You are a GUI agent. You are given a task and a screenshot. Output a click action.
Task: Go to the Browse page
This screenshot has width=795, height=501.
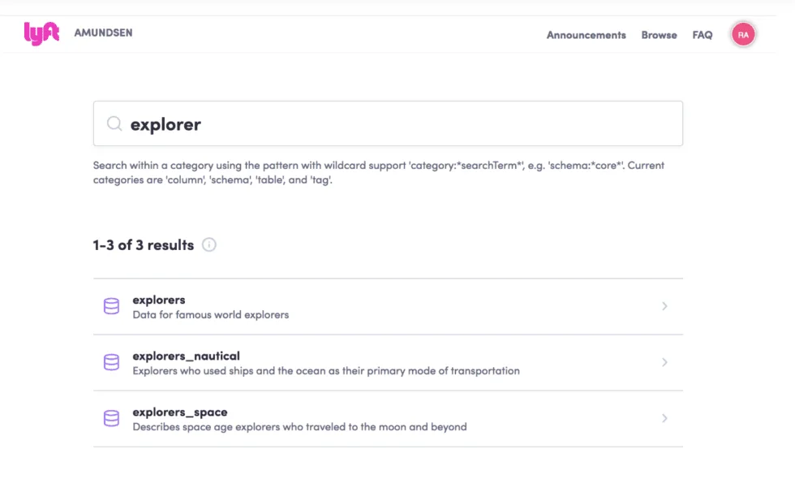coord(659,35)
